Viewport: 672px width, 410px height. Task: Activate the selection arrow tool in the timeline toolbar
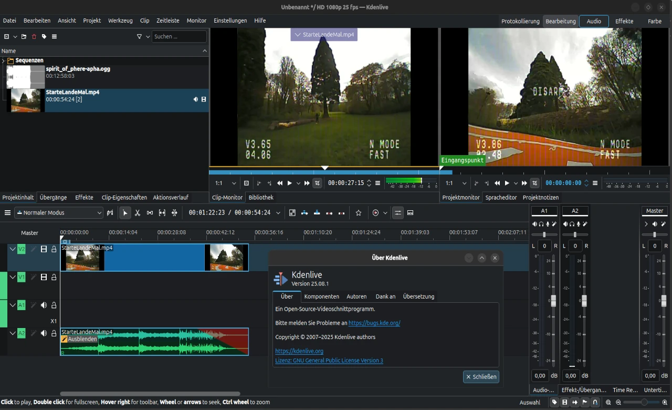pyautogui.click(x=125, y=213)
